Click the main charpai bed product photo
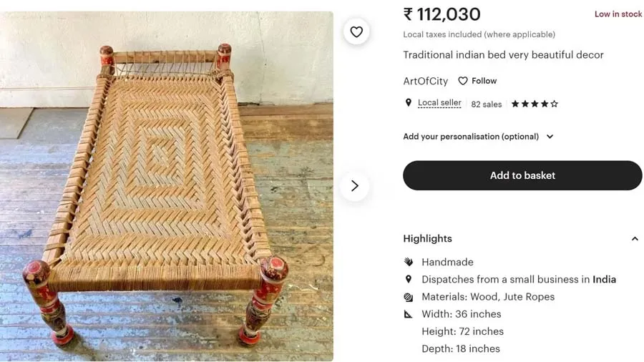644x362 pixels. pyautogui.click(x=167, y=186)
